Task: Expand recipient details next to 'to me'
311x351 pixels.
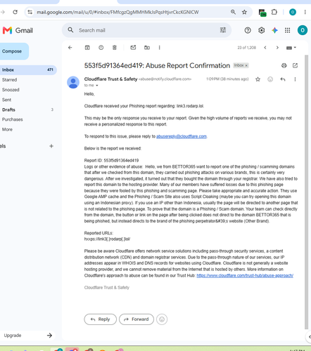Action: pyautogui.click(x=97, y=86)
